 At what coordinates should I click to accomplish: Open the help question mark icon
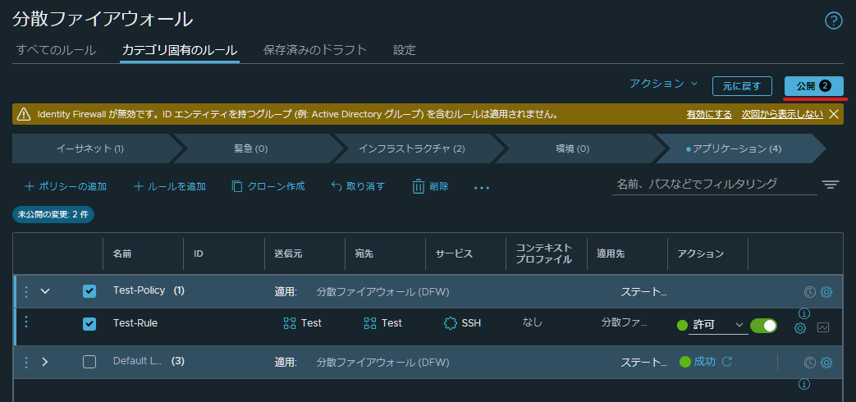click(833, 21)
